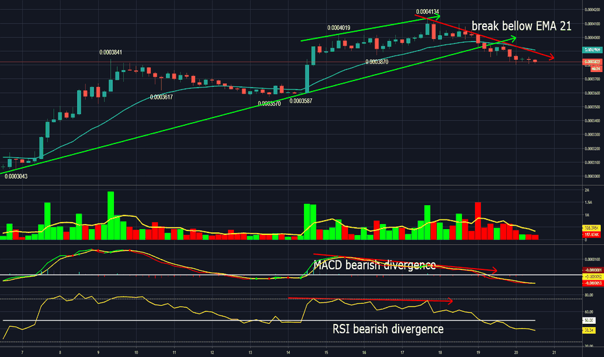Click date 7 on the time axis
Viewport: 604px width, 357px height.
pyautogui.click(x=22, y=352)
